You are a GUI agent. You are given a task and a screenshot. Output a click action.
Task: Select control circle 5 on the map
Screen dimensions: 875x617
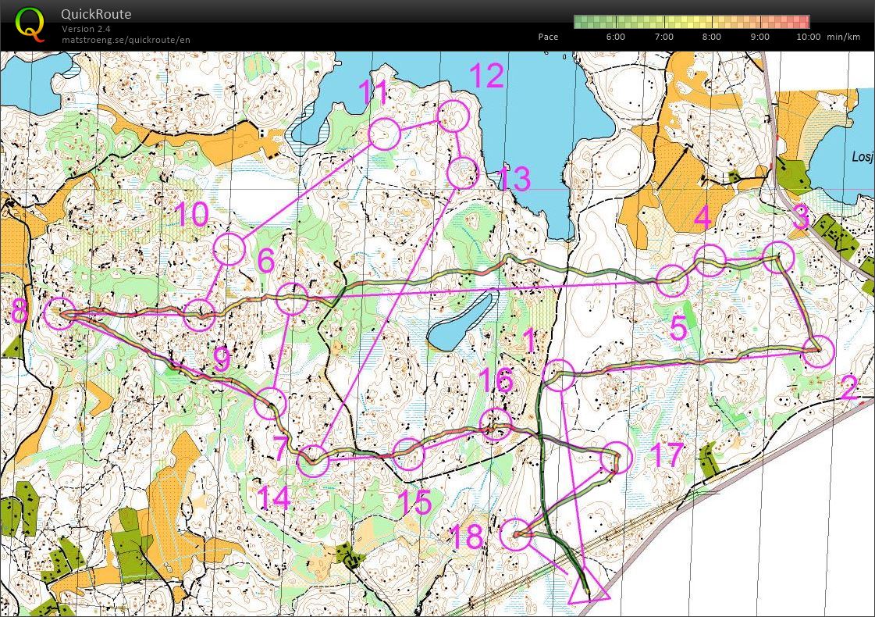tap(672, 280)
